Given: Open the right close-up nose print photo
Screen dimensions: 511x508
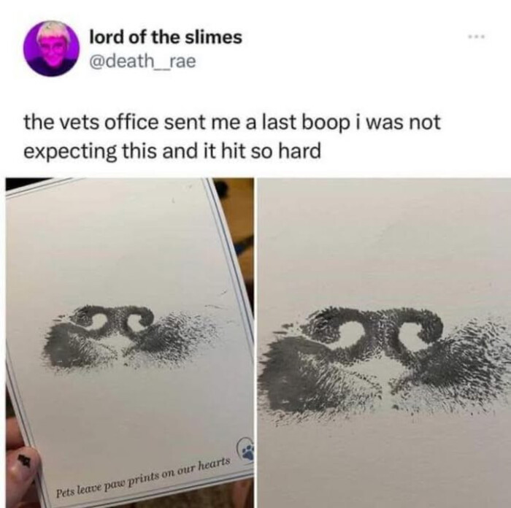Looking at the screenshot, I should click(x=384, y=342).
